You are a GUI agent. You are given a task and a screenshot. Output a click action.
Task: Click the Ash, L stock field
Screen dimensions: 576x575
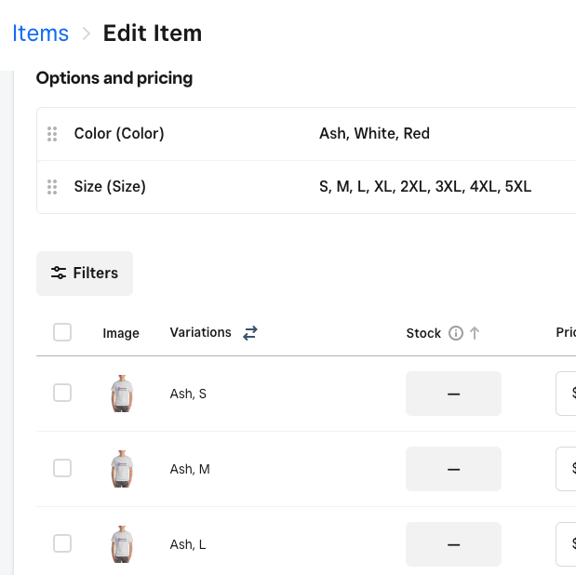(x=453, y=544)
